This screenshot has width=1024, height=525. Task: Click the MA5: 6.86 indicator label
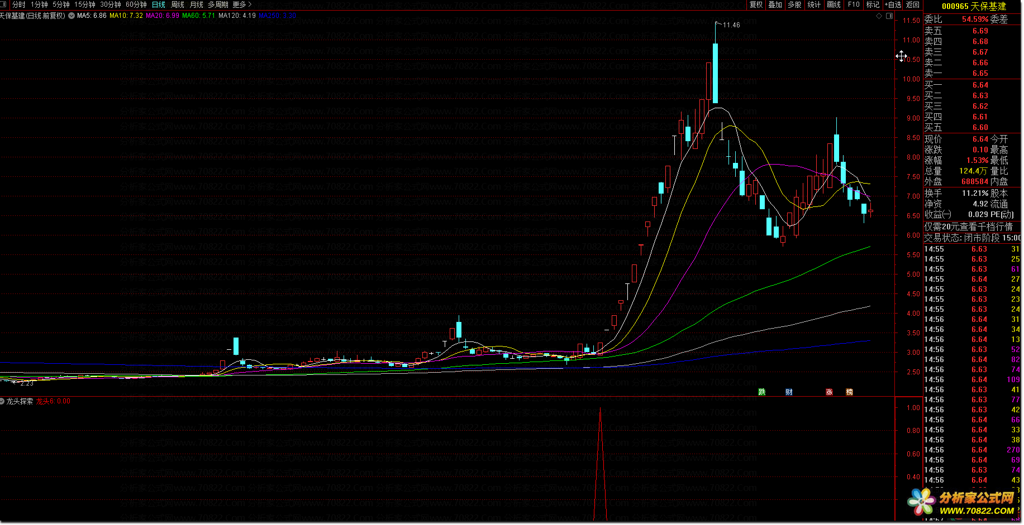[92, 16]
